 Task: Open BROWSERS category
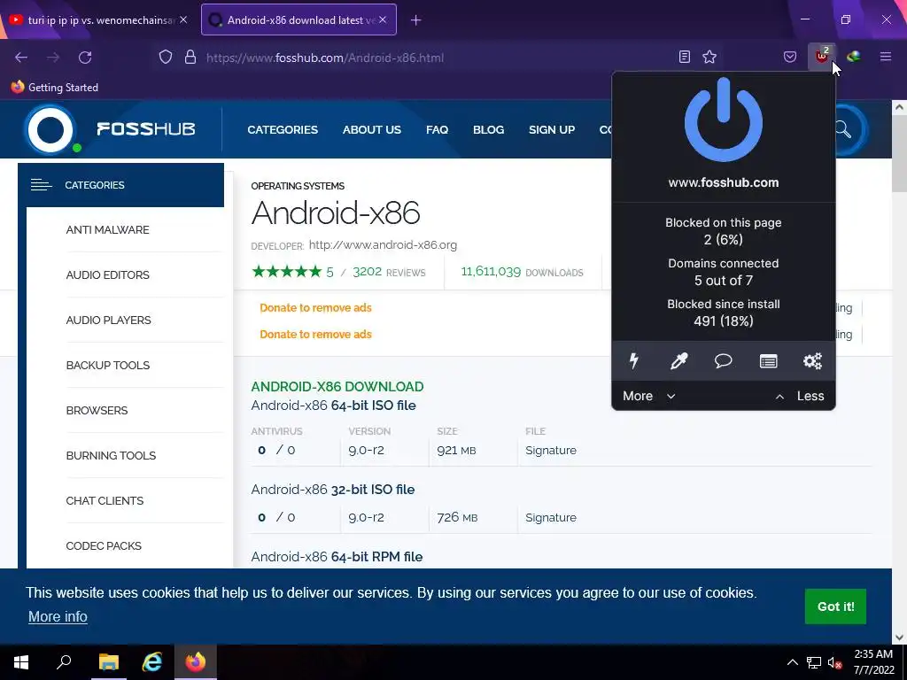point(97,410)
